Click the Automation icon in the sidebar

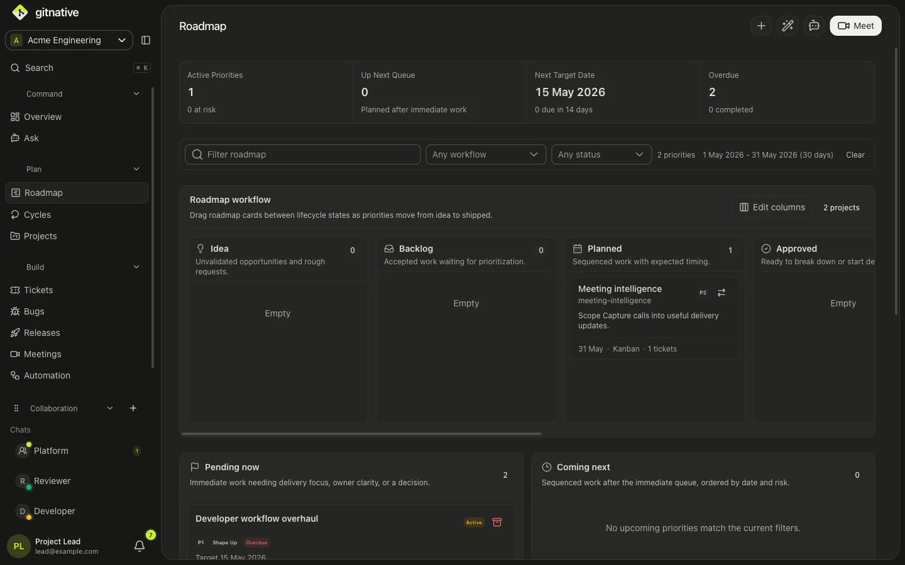(15, 375)
